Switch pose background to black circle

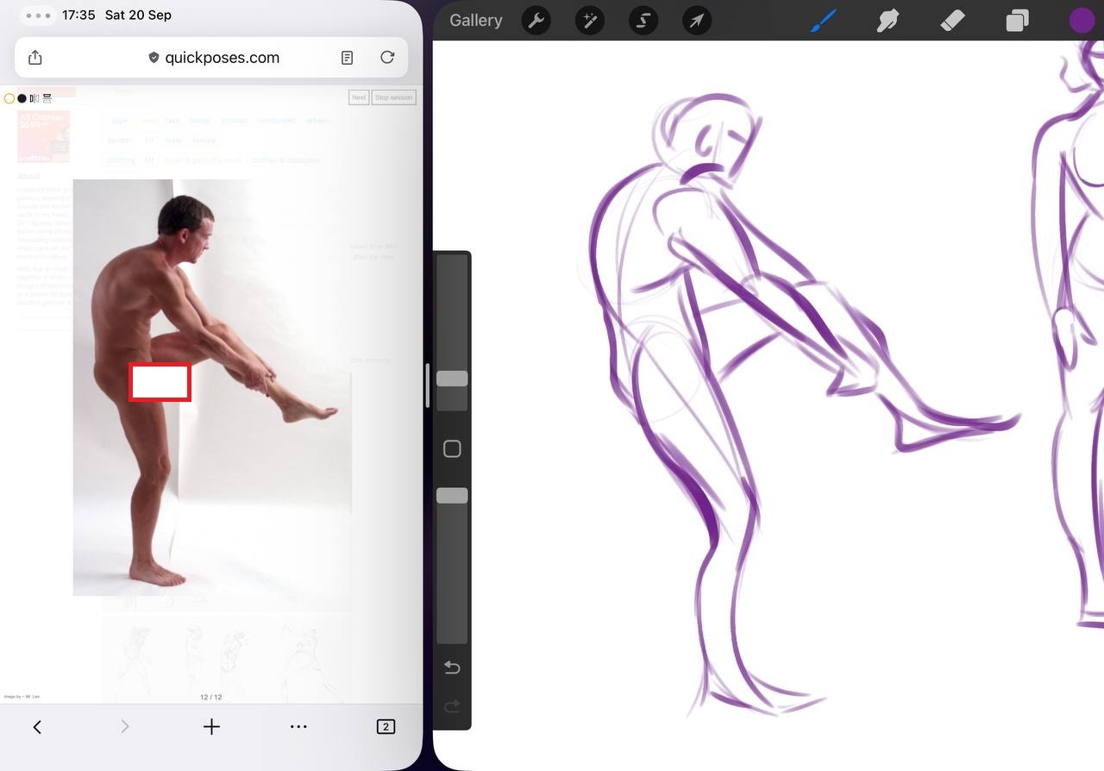22,98
